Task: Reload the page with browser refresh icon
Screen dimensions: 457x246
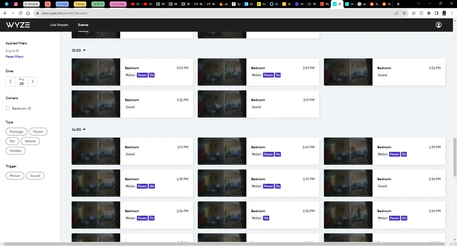Action: point(21,13)
